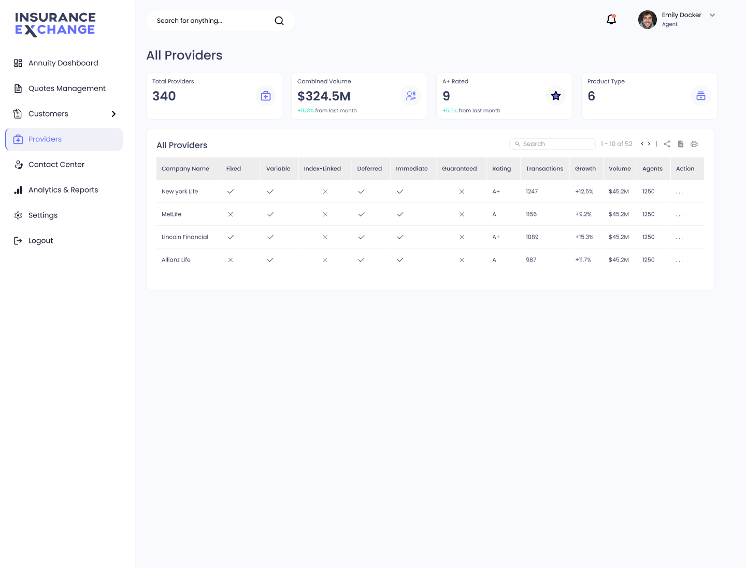The image size is (746, 568).
Task: Go to previous page of providers
Action: tap(642, 144)
